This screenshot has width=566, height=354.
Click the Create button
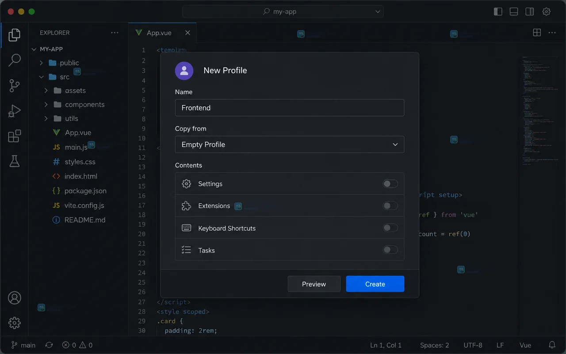point(375,284)
